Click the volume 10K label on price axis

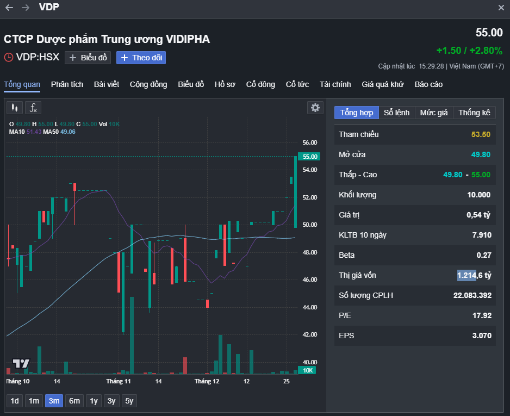coord(307,369)
